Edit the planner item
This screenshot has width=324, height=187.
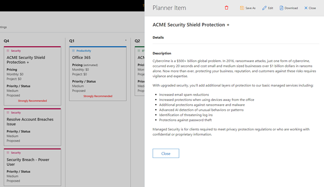tap(267, 8)
